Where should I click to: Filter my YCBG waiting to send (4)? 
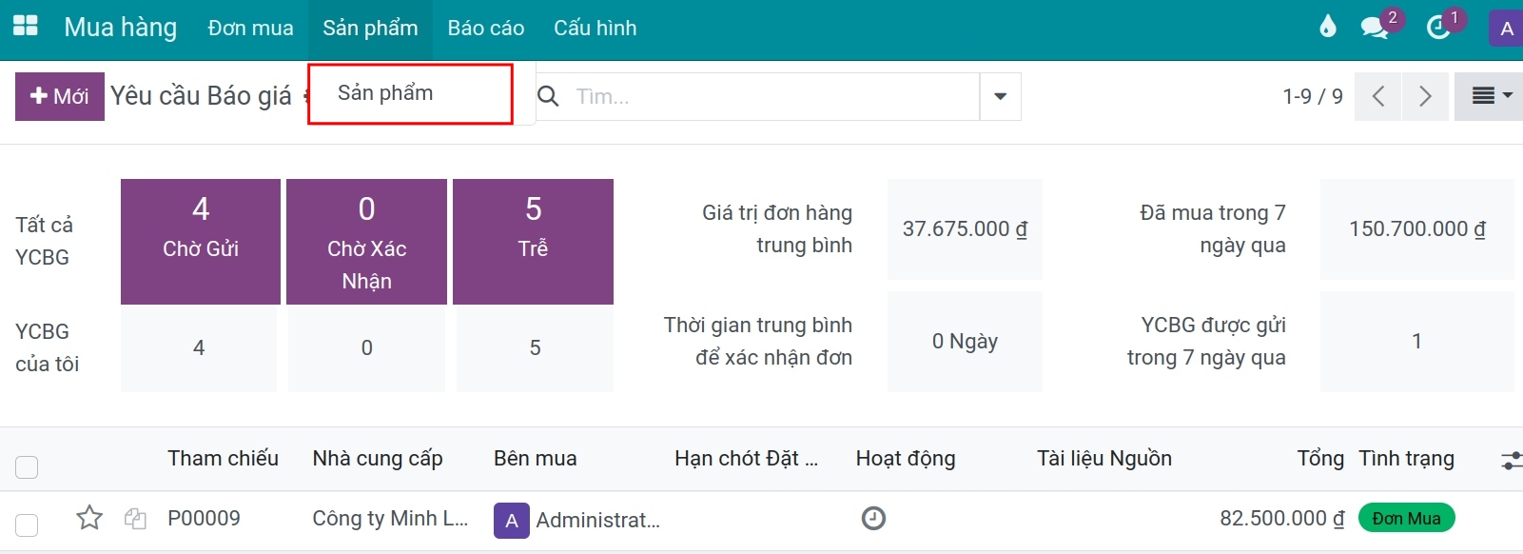point(199,348)
